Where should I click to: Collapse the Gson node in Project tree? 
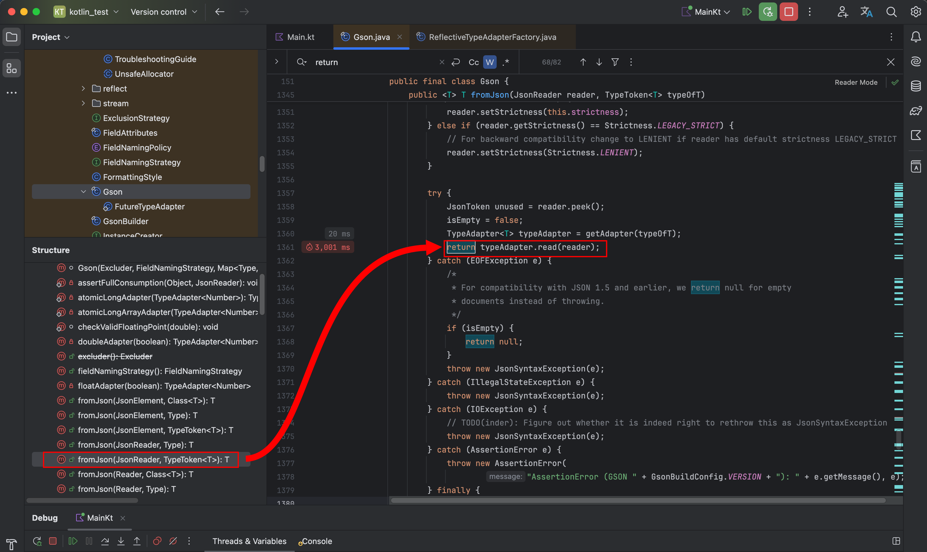83,192
